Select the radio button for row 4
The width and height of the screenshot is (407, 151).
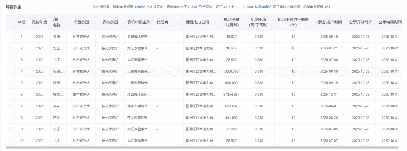(x=10, y=71)
